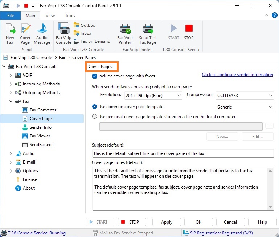Open the Inbox folder in ribbon
The width and height of the screenshot is (279, 237).
tap(82, 33)
